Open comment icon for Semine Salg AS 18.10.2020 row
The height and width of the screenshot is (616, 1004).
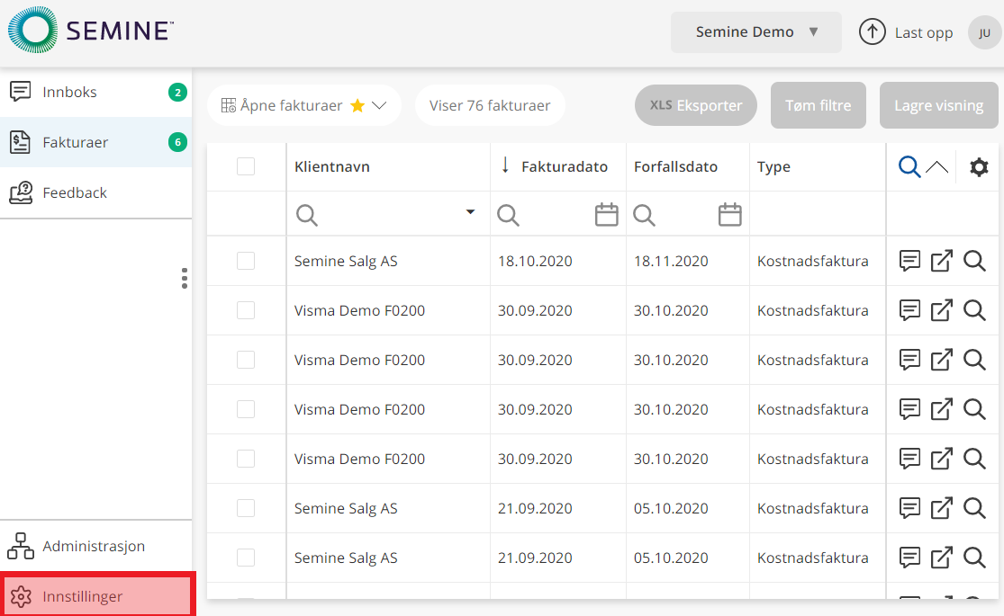910,261
